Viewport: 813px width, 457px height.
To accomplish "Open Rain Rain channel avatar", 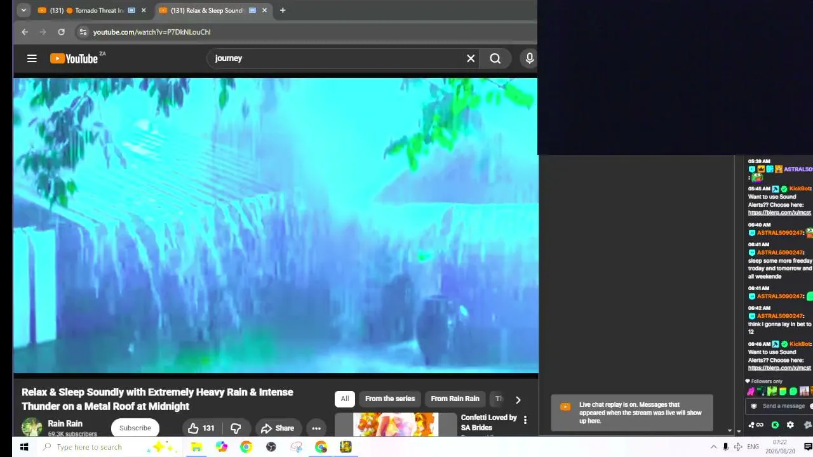I will pyautogui.click(x=32, y=428).
